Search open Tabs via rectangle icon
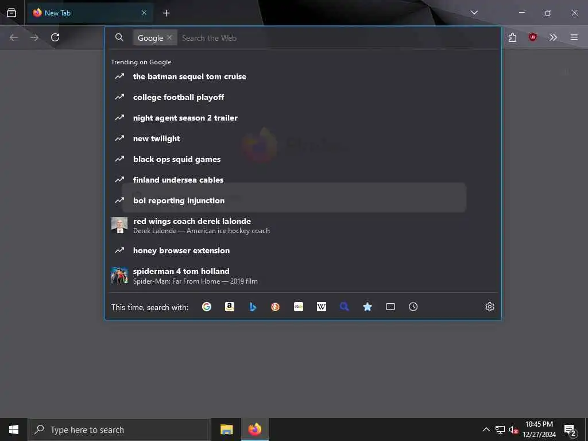This screenshot has width=588, height=441. [390, 307]
